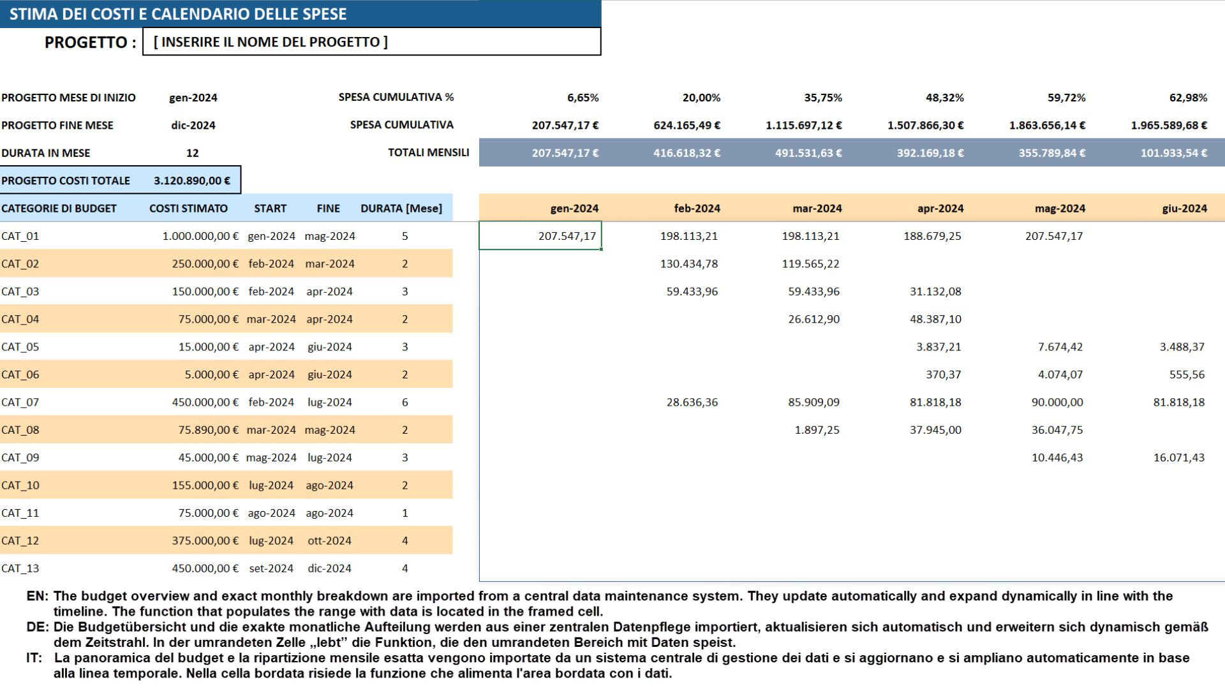Select the DURATA IN MESE value 12
This screenshot has width=1225, height=689.
[193, 152]
